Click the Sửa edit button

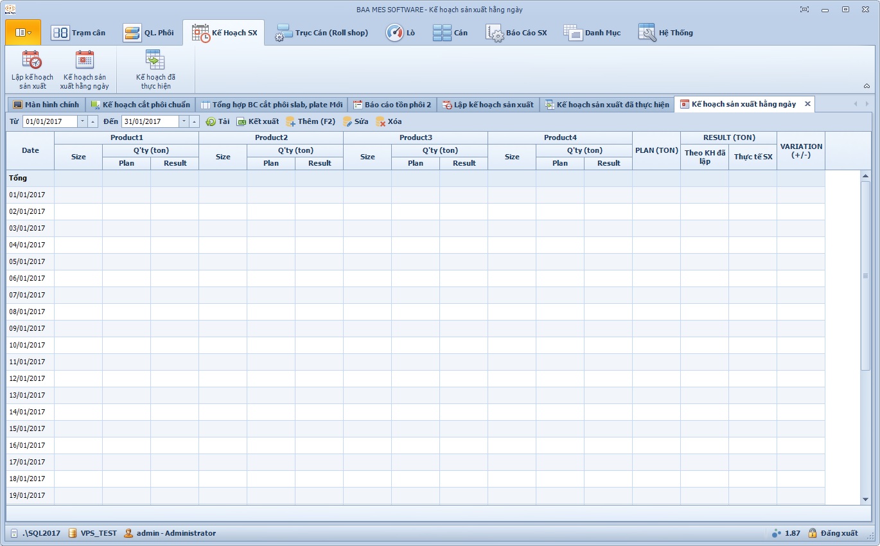(x=355, y=121)
